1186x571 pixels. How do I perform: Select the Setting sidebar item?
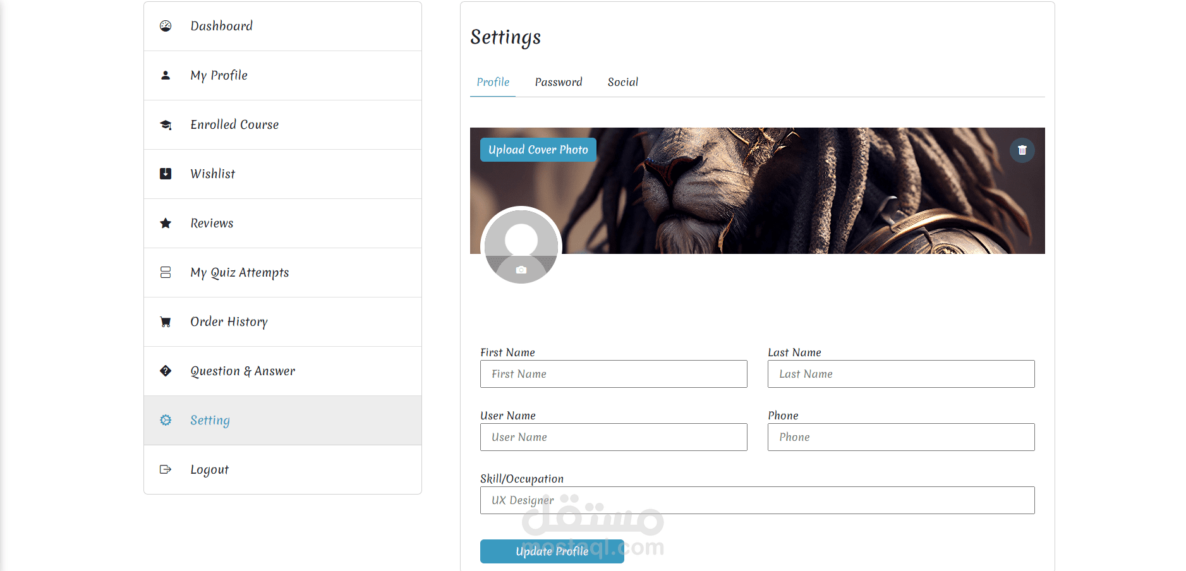[282, 420]
